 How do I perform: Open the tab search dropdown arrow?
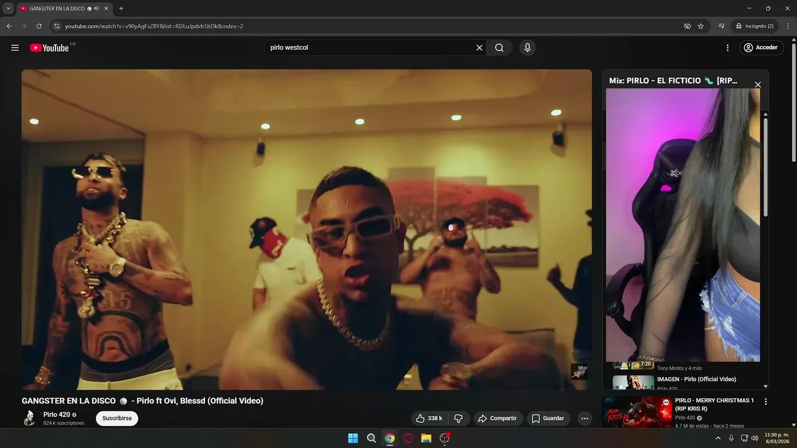coord(8,8)
